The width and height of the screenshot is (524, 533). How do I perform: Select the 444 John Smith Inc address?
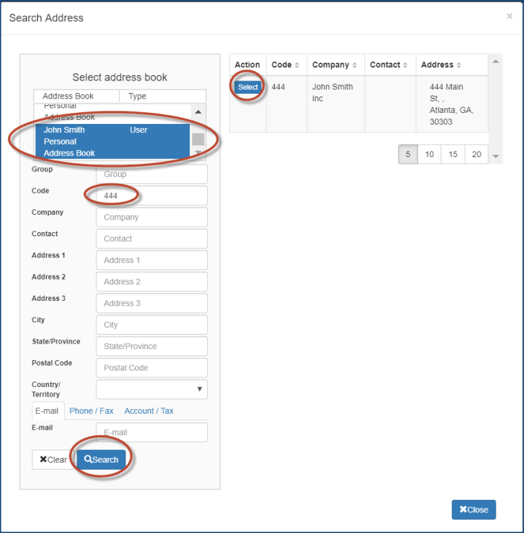pos(248,87)
